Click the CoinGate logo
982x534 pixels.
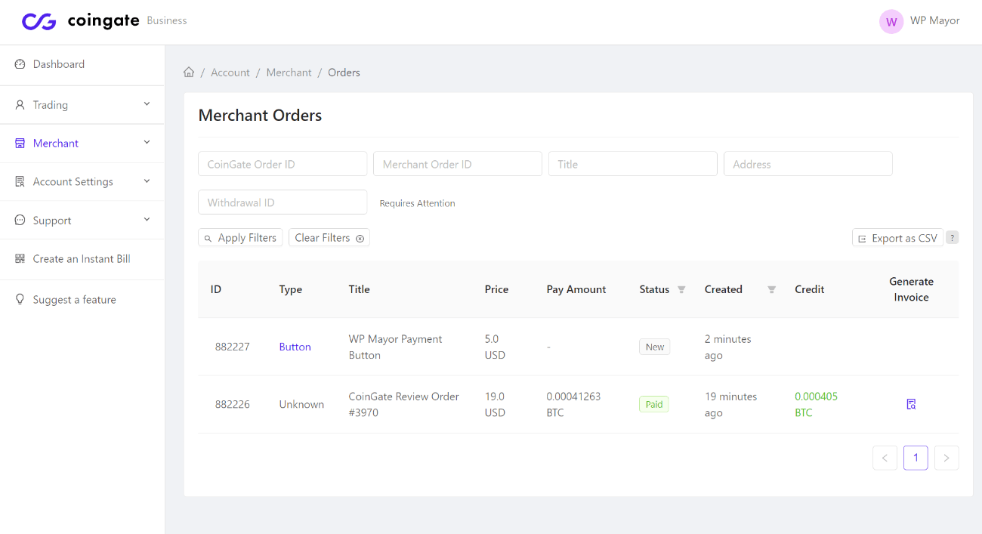coord(80,21)
